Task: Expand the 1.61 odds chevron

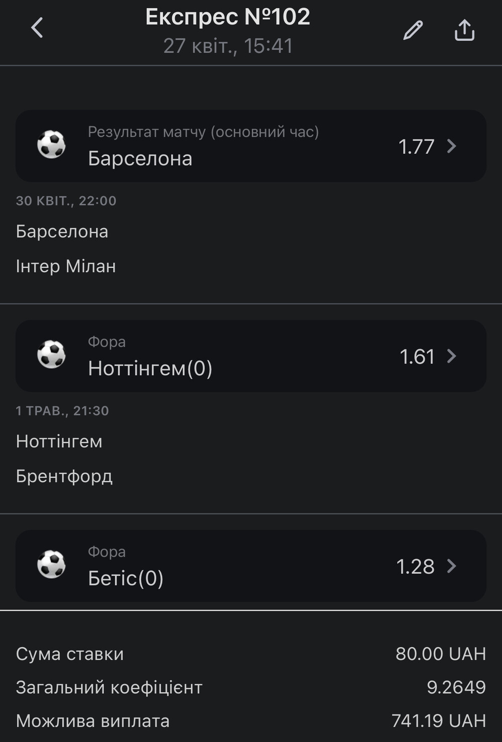Action: [452, 356]
